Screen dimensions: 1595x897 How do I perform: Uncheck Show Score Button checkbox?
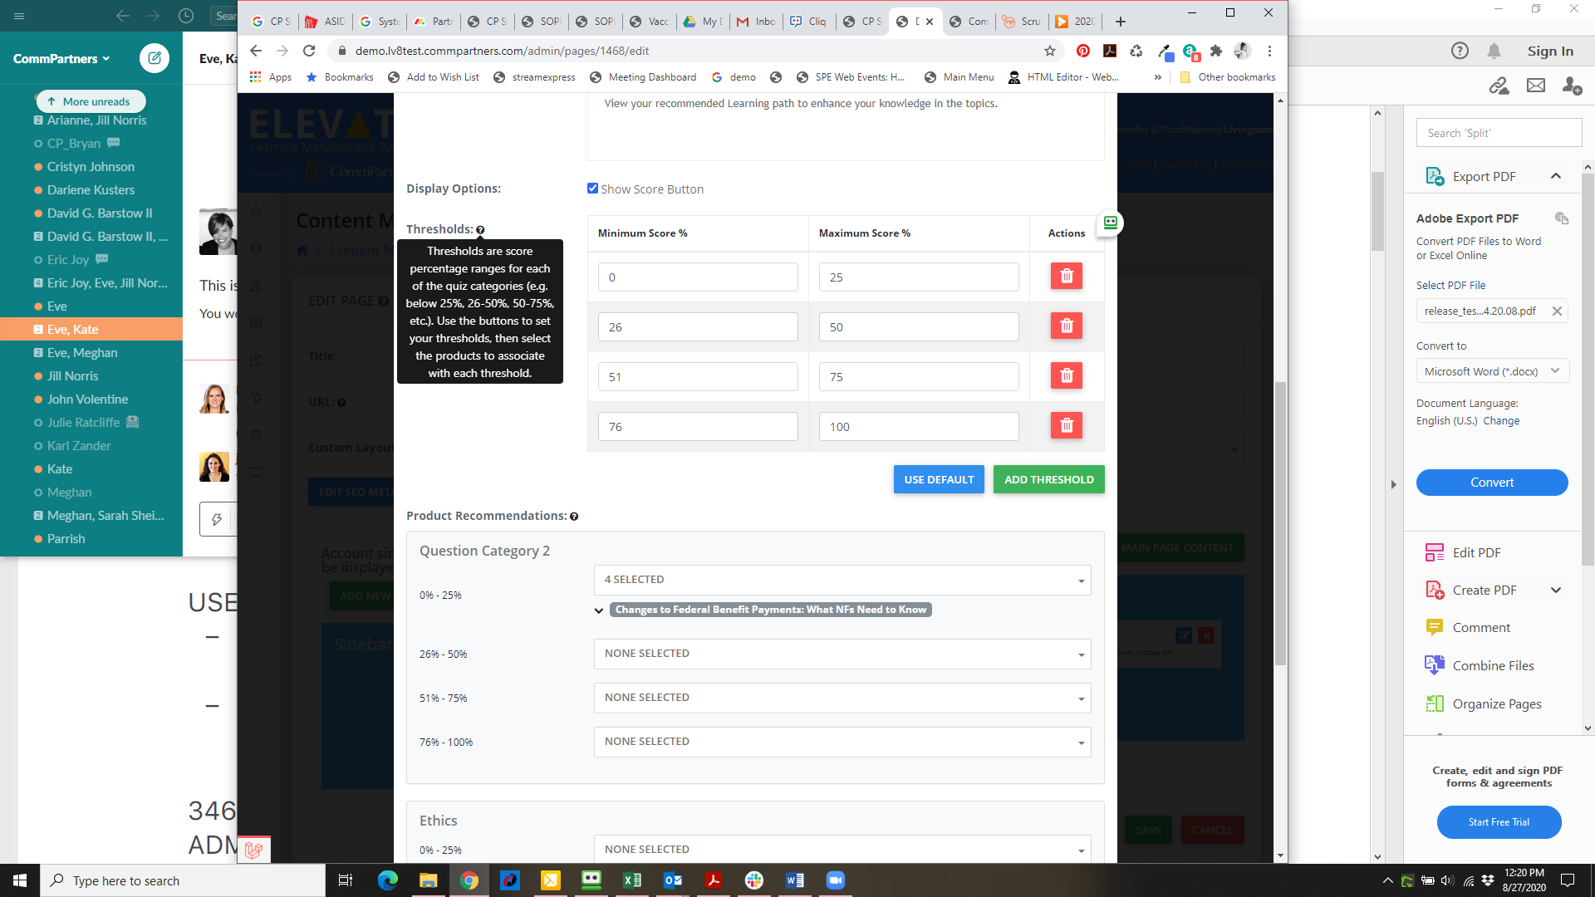tap(592, 189)
